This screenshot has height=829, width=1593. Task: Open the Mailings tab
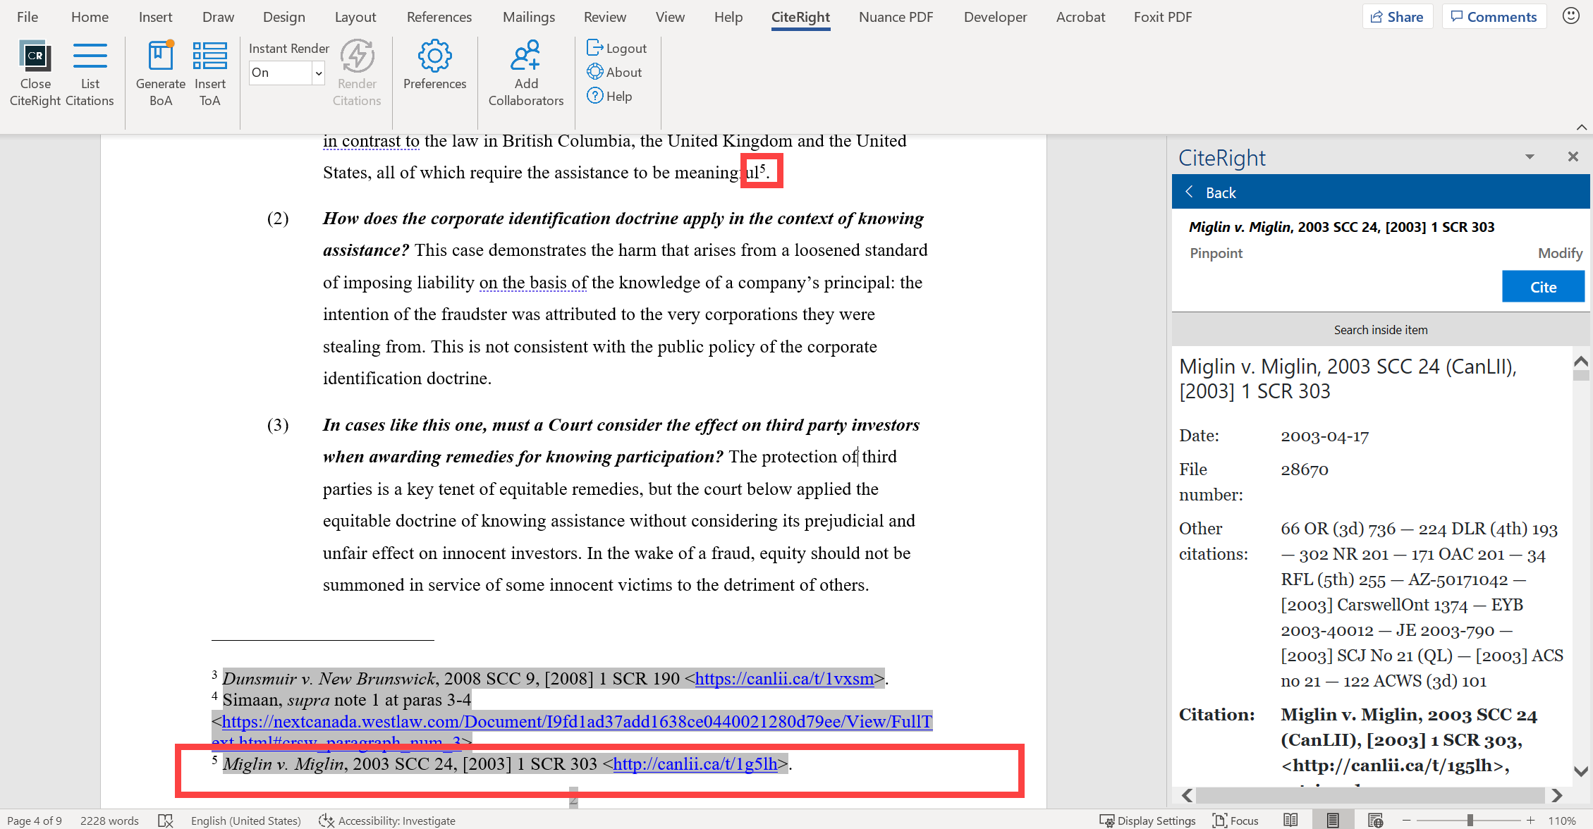point(528,17)
